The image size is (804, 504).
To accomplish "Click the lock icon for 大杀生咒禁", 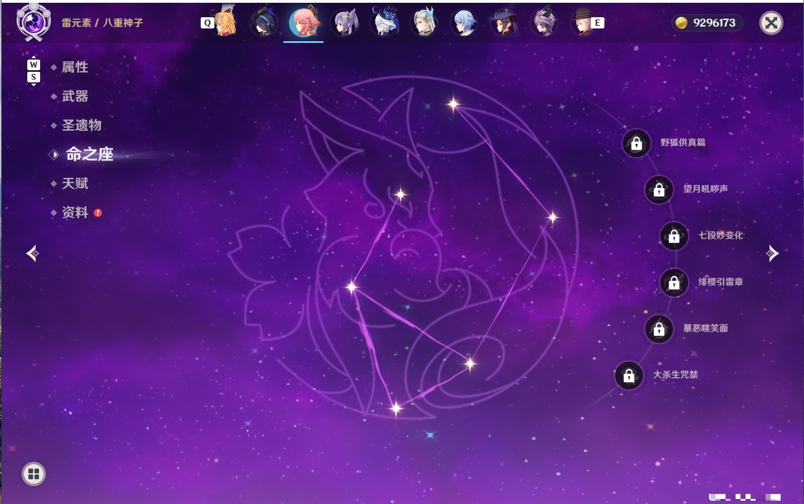I will pos(629,375).
